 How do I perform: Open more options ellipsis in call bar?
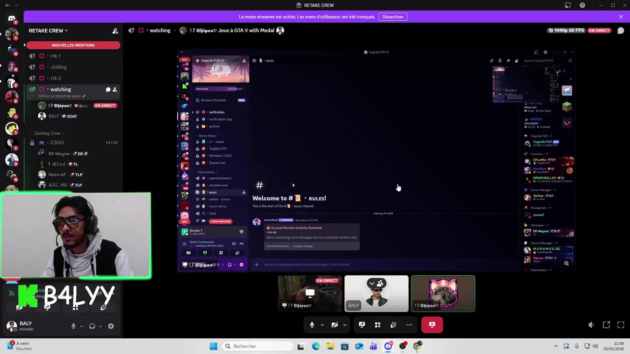pos(409,324)
